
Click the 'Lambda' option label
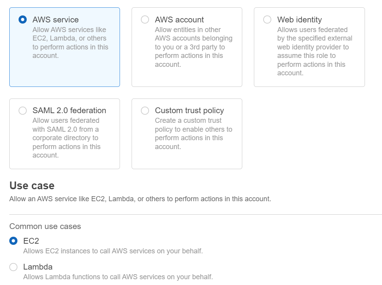[x=38, y=267]
